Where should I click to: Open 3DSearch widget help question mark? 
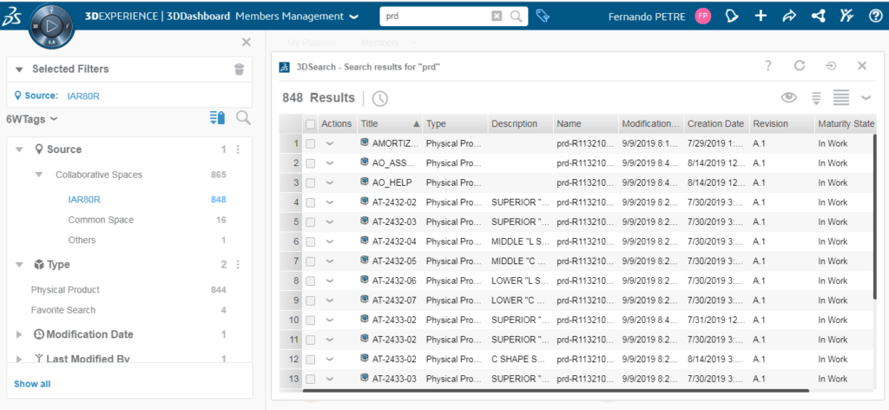coord(768,66)
